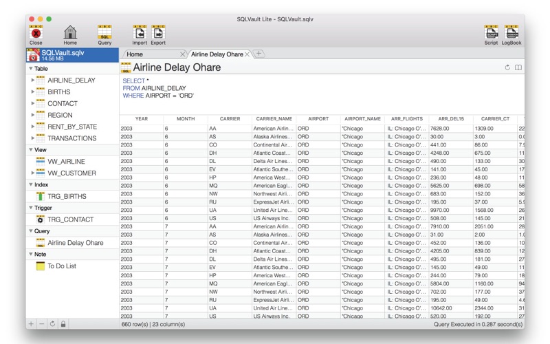This screenshot has height=344, width=550.
Task: Click the Airline Delay Ohare query icon in sidebar
Action: [x=41, y=243]
